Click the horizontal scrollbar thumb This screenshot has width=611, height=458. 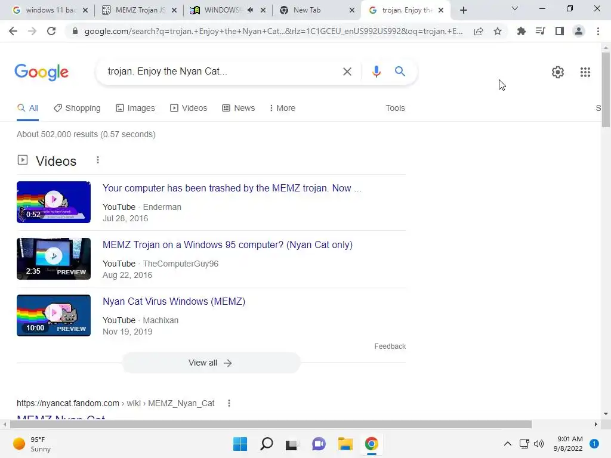pyautogui.click(x=271, y=424)
